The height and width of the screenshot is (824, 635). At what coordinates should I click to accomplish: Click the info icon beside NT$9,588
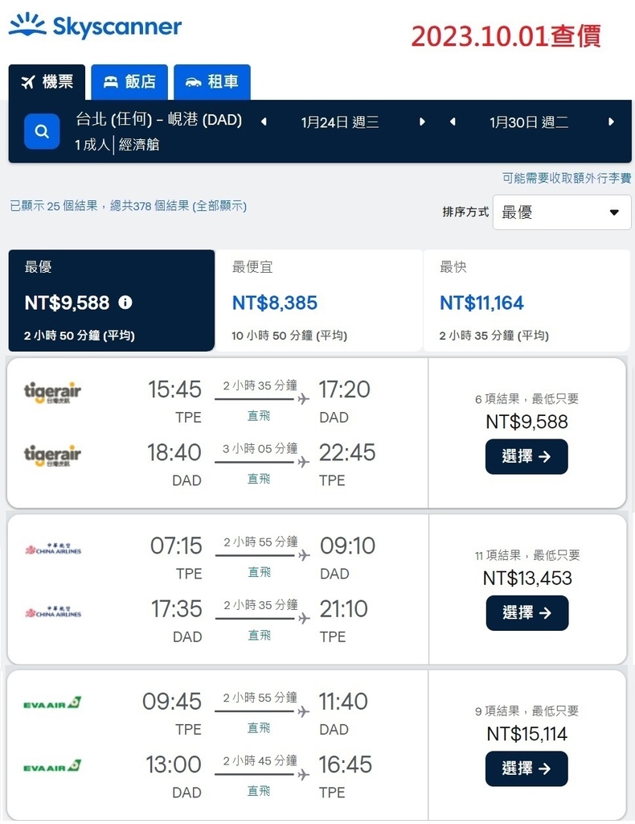click(x=125, y=303)
